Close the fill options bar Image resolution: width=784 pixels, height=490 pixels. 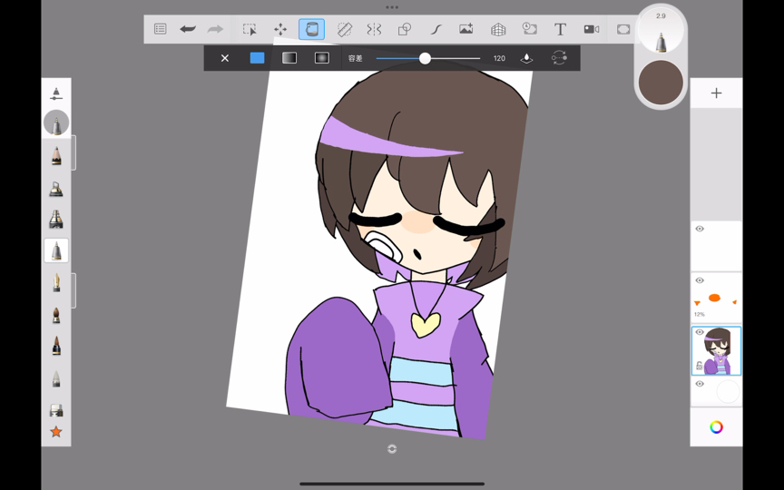(x=225, y=58)
